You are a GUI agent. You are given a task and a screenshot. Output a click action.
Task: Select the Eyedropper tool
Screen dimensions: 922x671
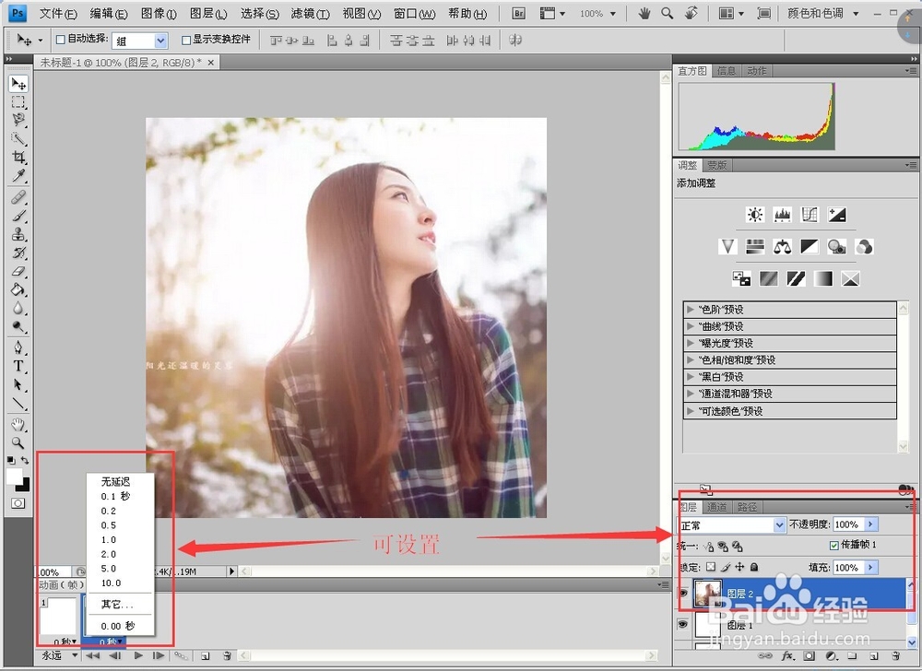18,176
